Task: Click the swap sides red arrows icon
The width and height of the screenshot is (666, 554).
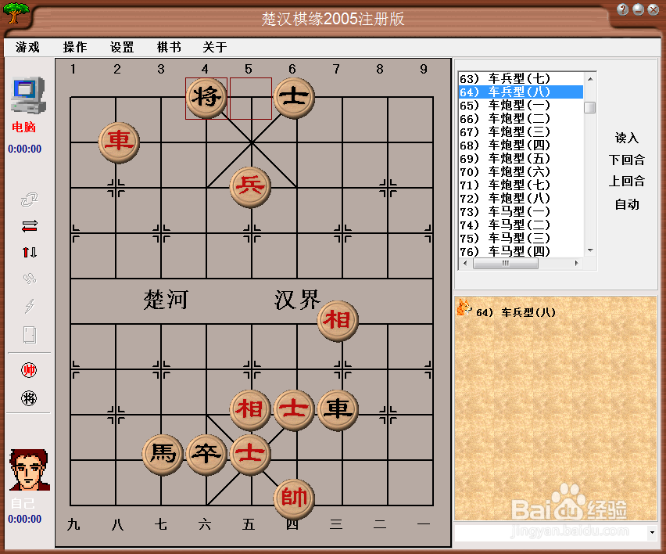Action: click(x=29, y=226)
